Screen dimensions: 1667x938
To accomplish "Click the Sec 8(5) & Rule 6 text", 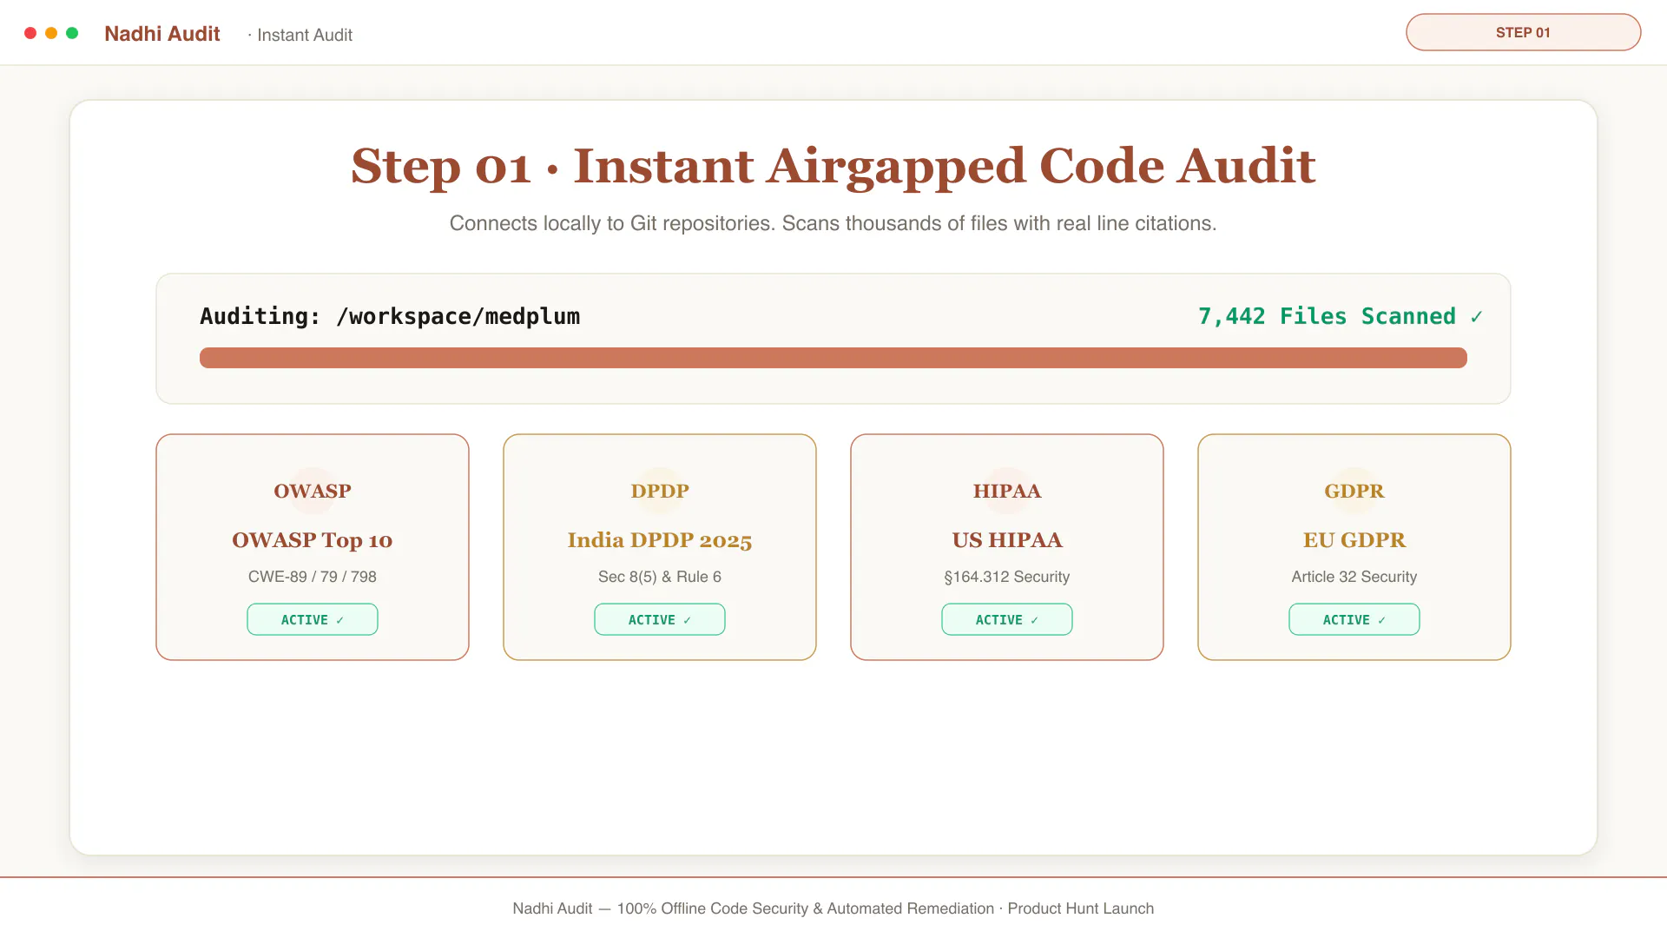I will (x=660, y=577).
